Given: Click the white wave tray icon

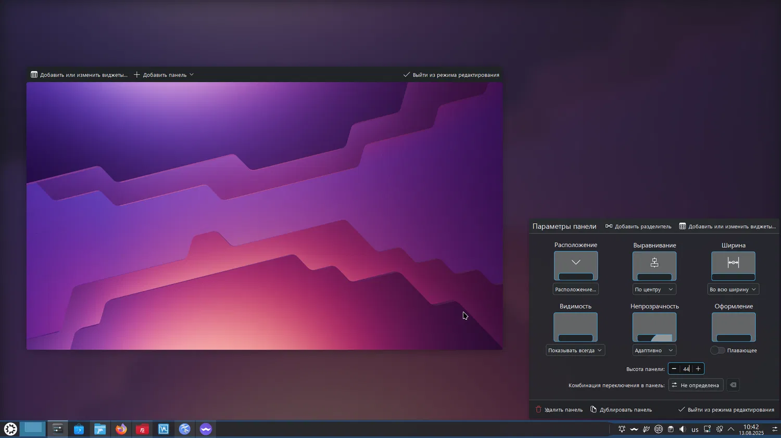Looking at the screenshot, I should pyautogui.click(x=634, y=429).
